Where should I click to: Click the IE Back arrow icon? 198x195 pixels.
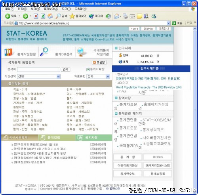pyautogui.click(x=8, y=16)
